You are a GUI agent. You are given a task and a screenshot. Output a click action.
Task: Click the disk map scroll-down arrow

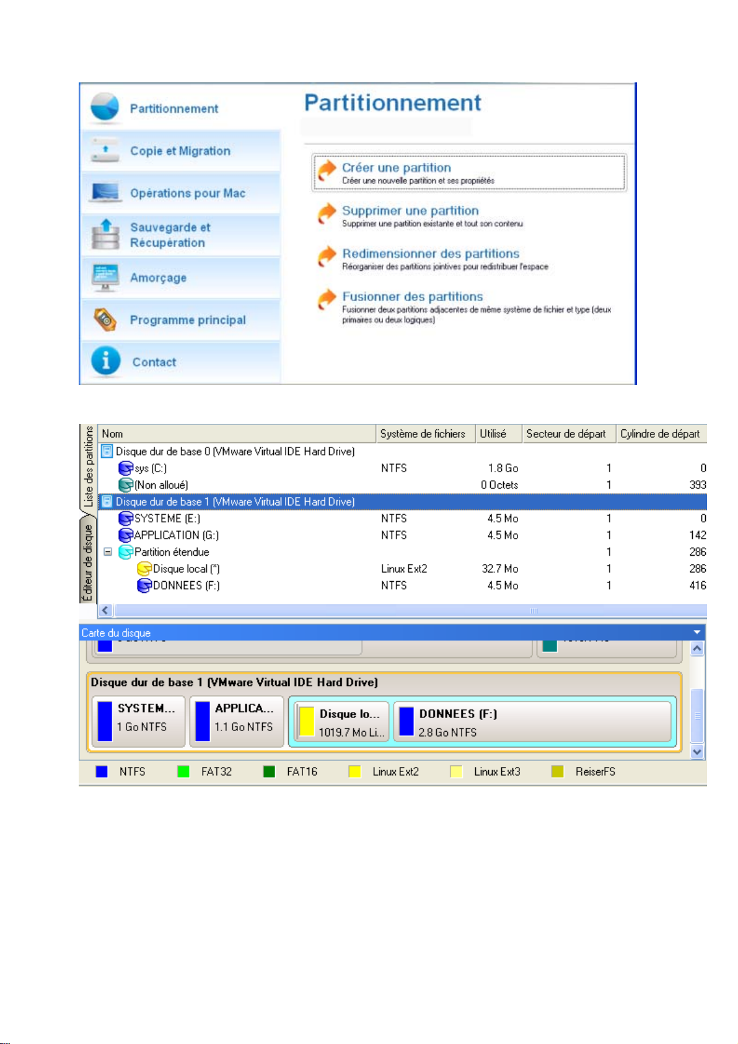[x=697, y=752]
